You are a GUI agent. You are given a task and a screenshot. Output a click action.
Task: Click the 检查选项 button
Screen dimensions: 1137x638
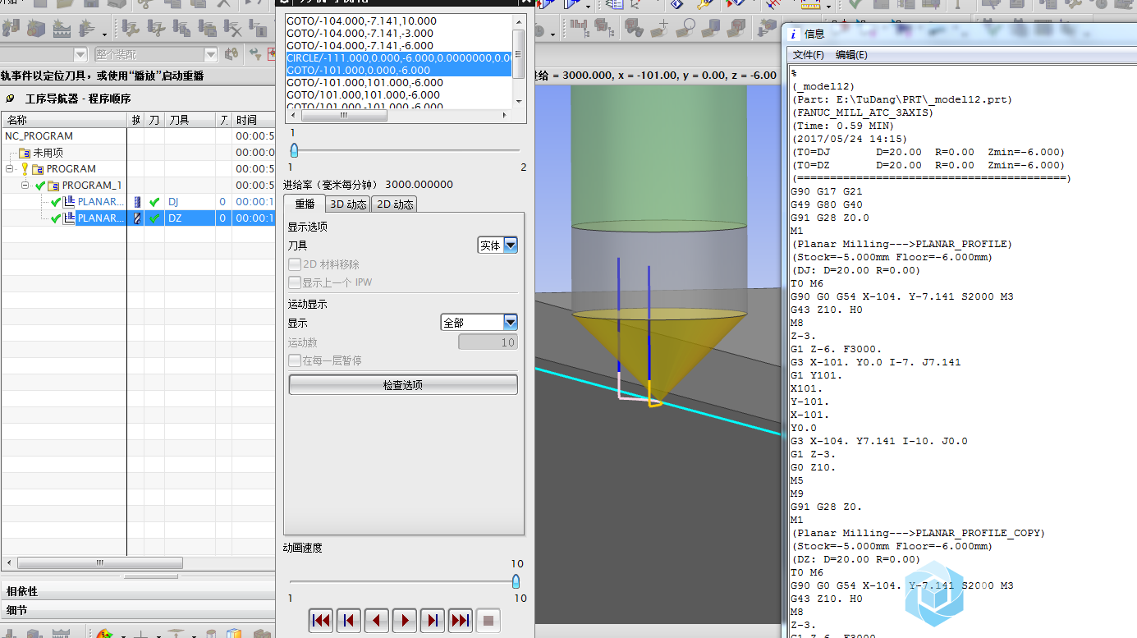403,384
